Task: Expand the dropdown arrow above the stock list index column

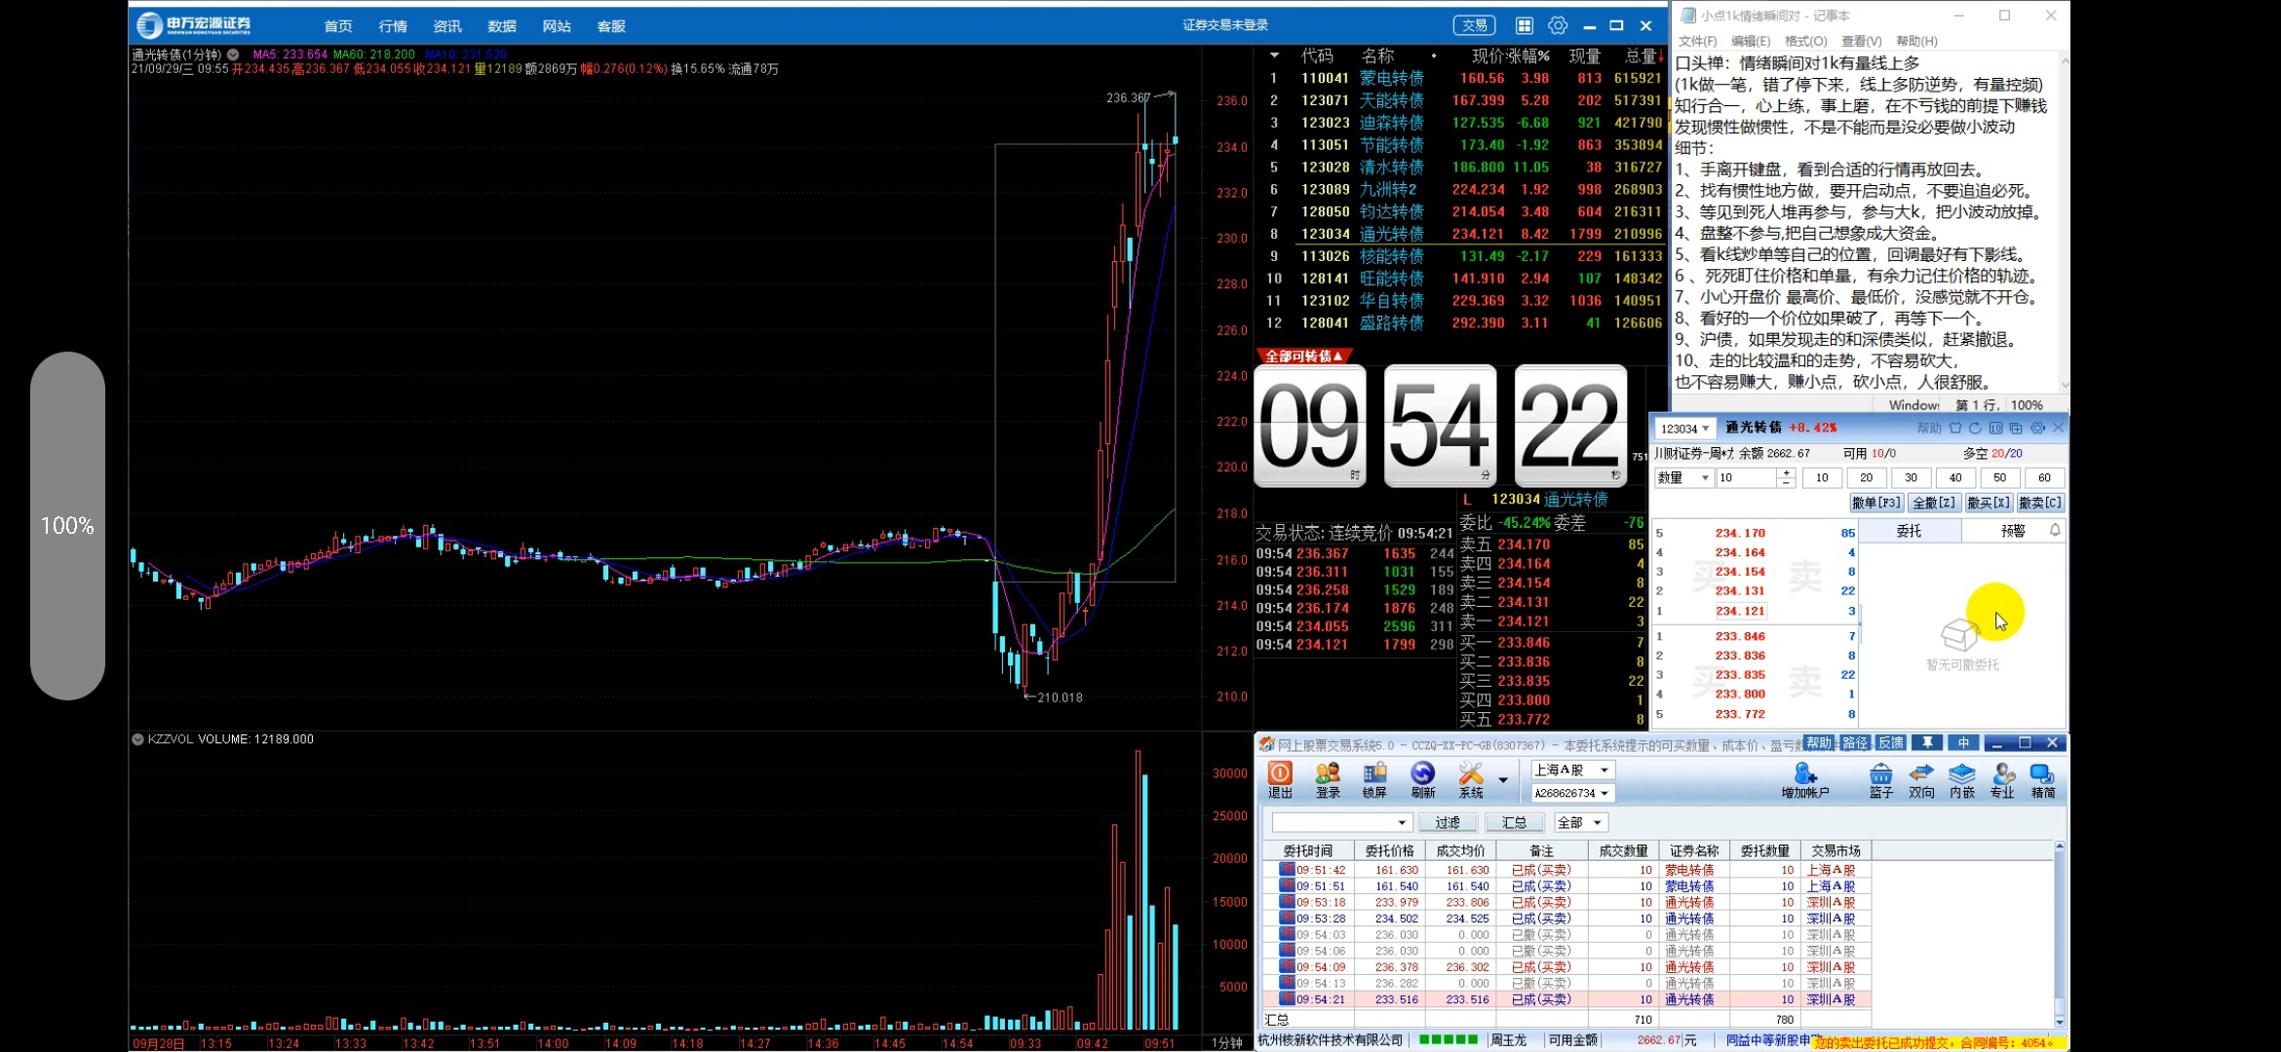Action: click(1273, 56)
